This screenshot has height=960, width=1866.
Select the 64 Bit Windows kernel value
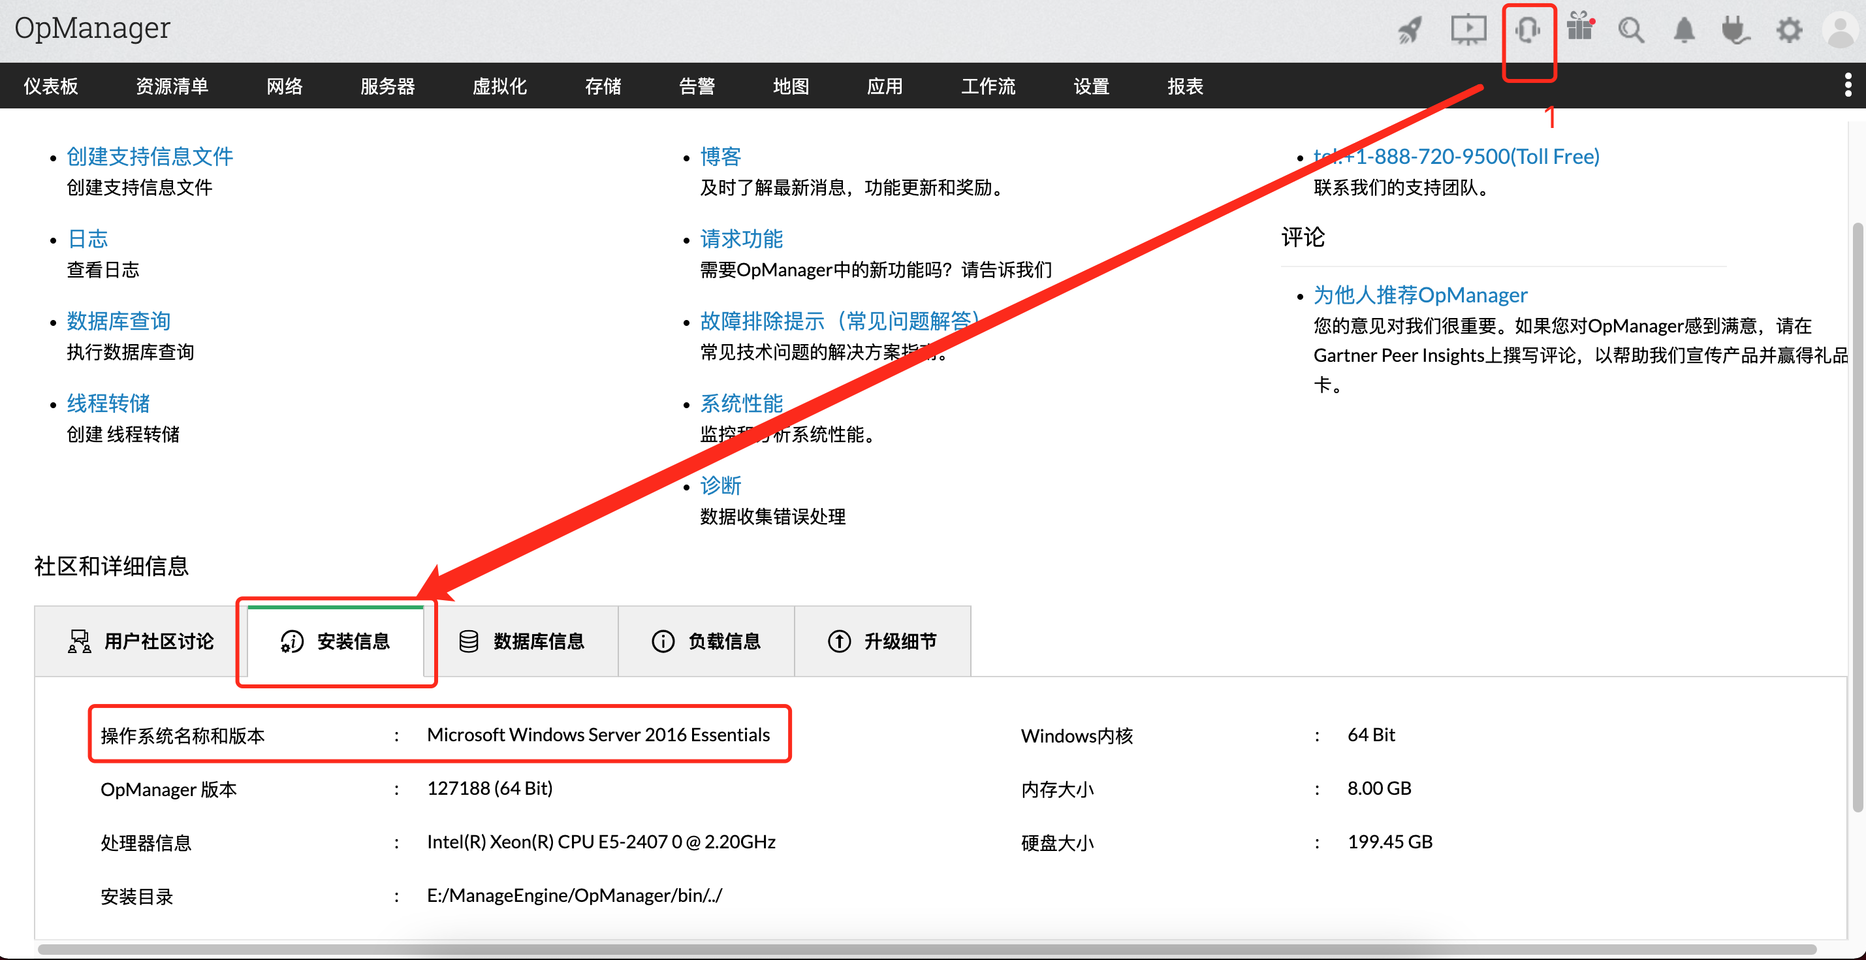1371,735
